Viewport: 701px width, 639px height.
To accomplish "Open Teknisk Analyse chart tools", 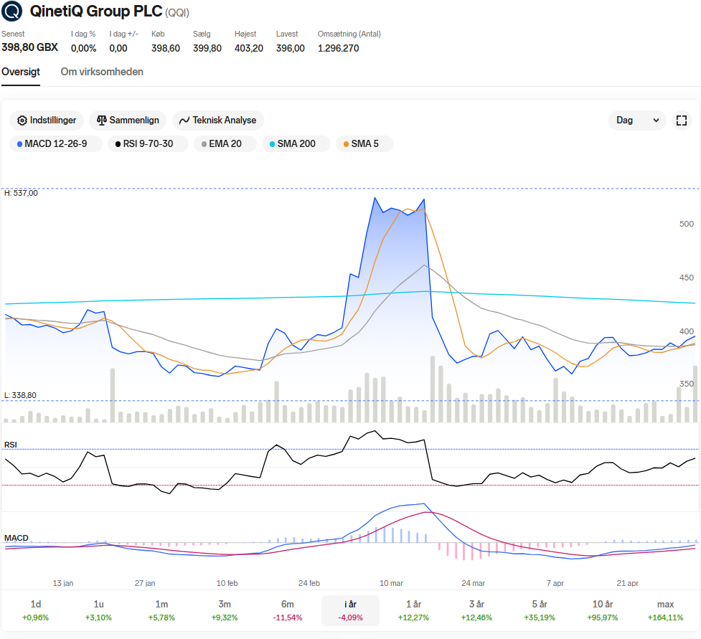I will (x=217, y=120).
